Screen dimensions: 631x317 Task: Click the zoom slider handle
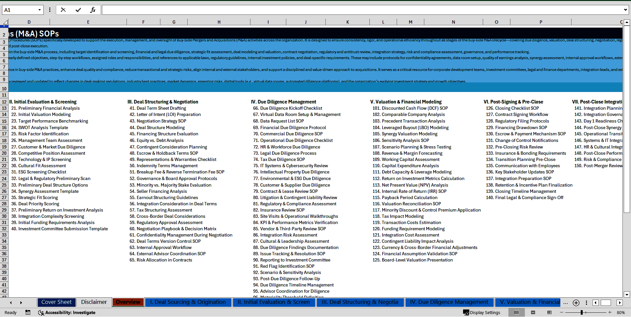[x=581, y=312]
